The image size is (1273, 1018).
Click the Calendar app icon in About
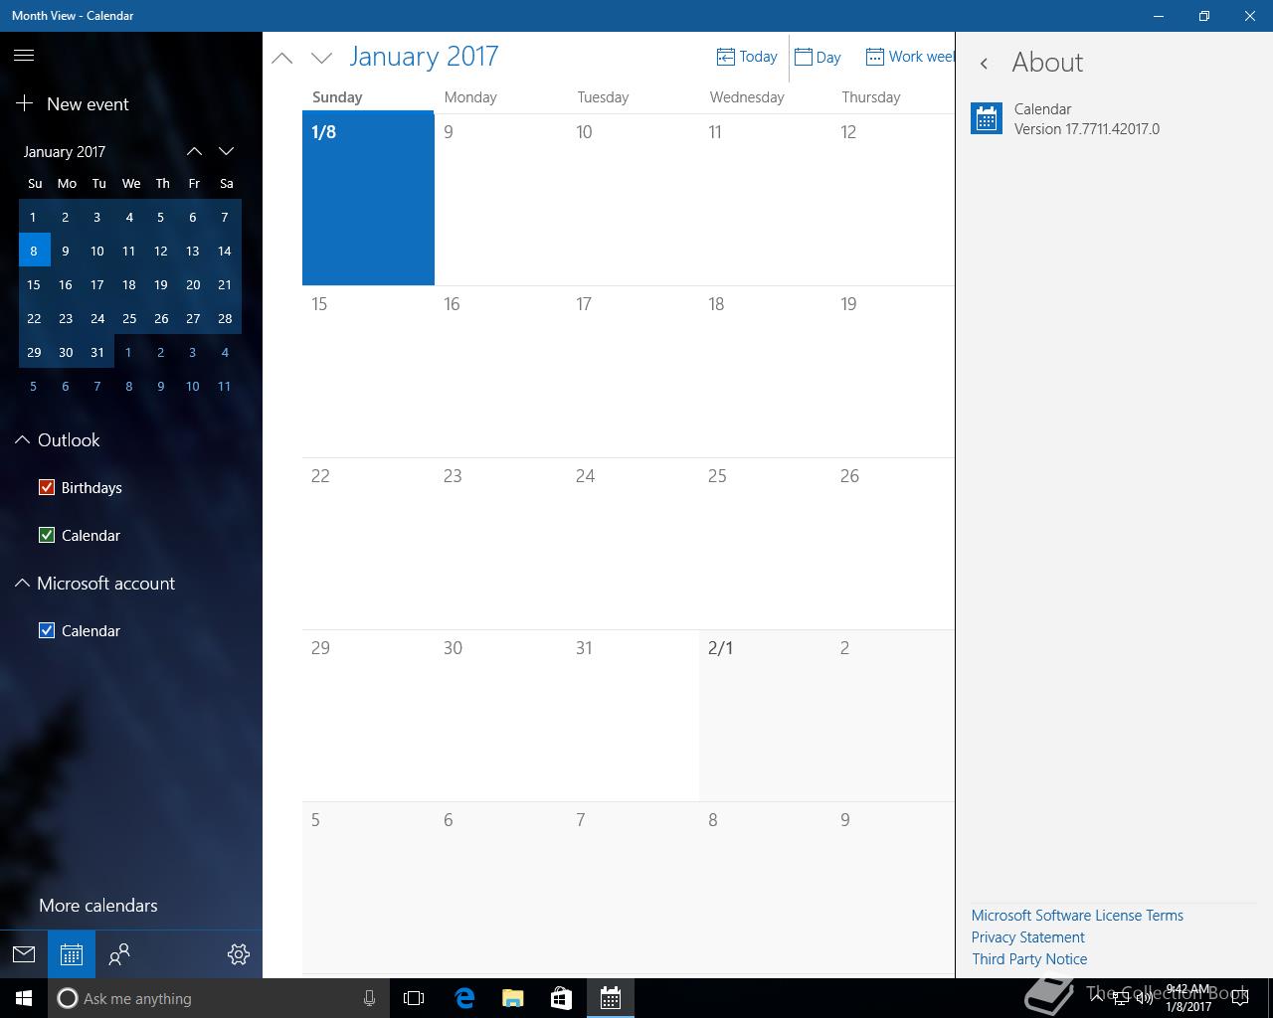[x=987, y=118]
